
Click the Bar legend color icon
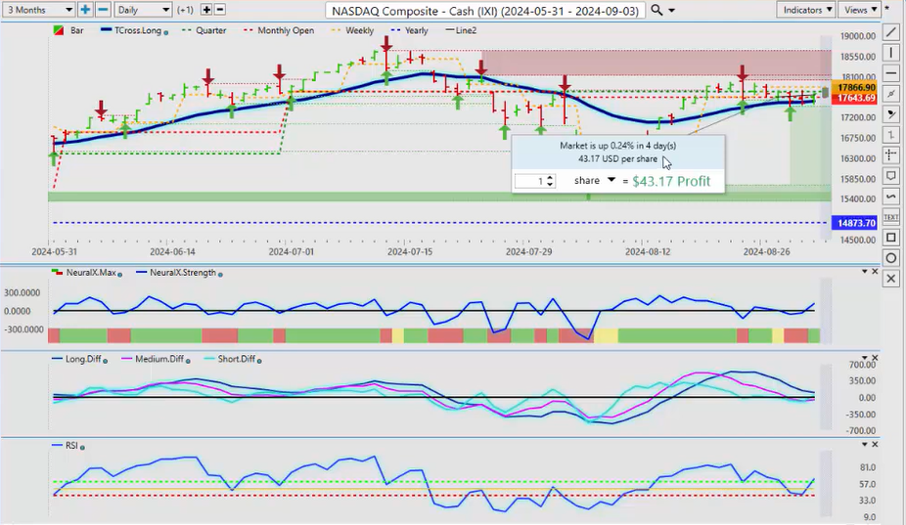pyautogui.click(x=59, y=30)
